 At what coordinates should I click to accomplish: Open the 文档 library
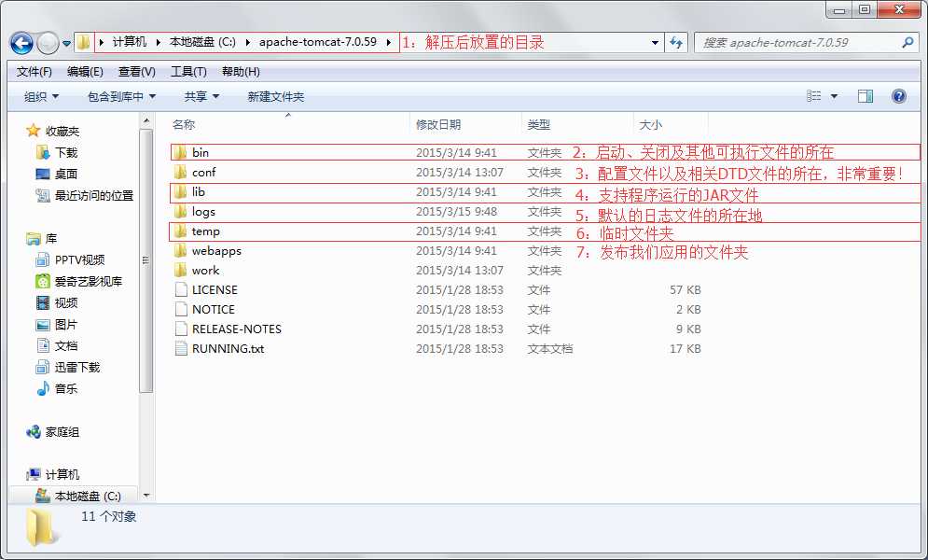pos(65,345)
